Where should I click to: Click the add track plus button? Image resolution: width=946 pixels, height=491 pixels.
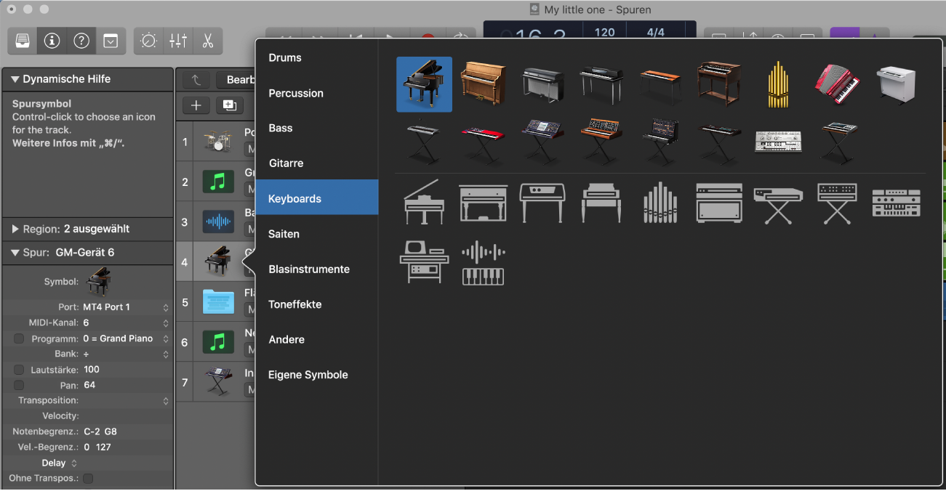pos(196,105)
